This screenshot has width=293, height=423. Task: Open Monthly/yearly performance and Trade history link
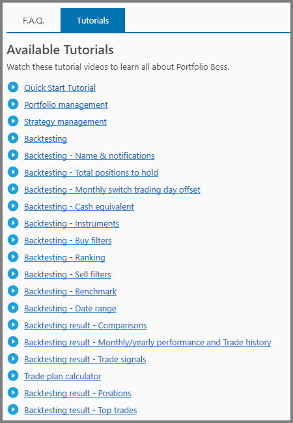(147, 343)
